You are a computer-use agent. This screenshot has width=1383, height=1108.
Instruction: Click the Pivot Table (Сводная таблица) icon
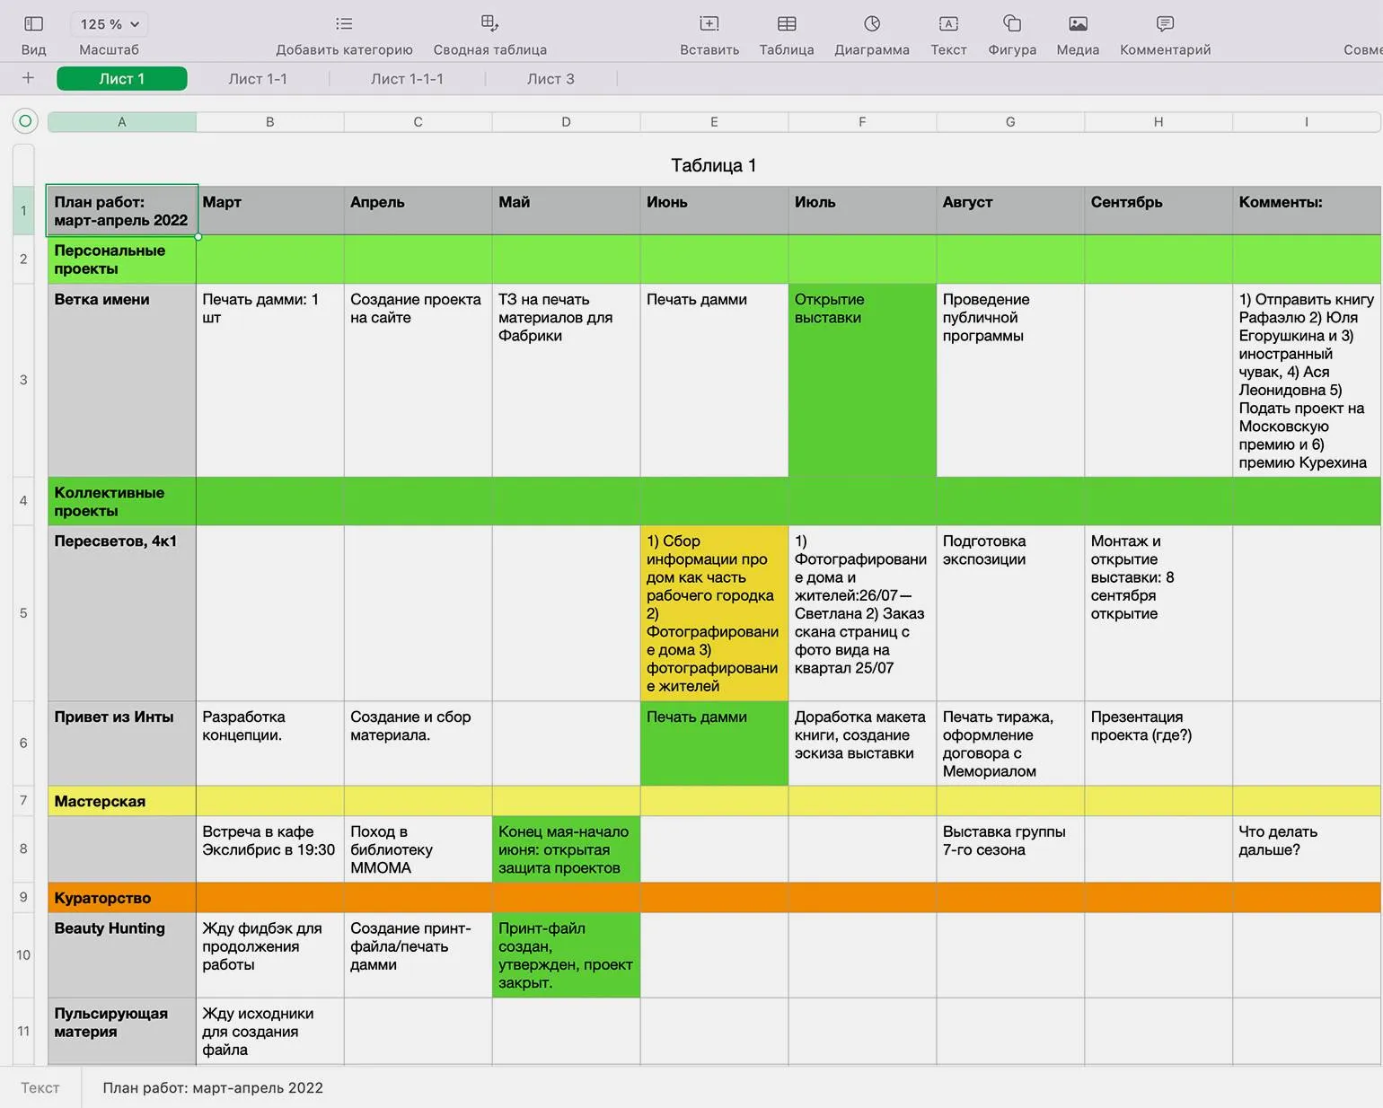(489, 24)
